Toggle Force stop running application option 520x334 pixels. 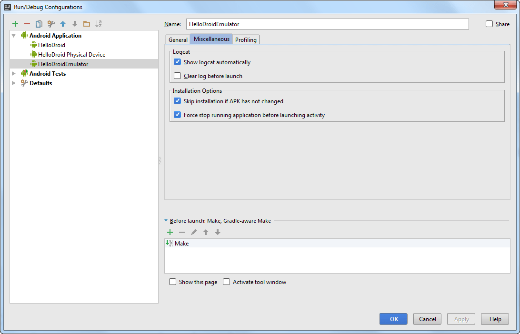[178, 115]
